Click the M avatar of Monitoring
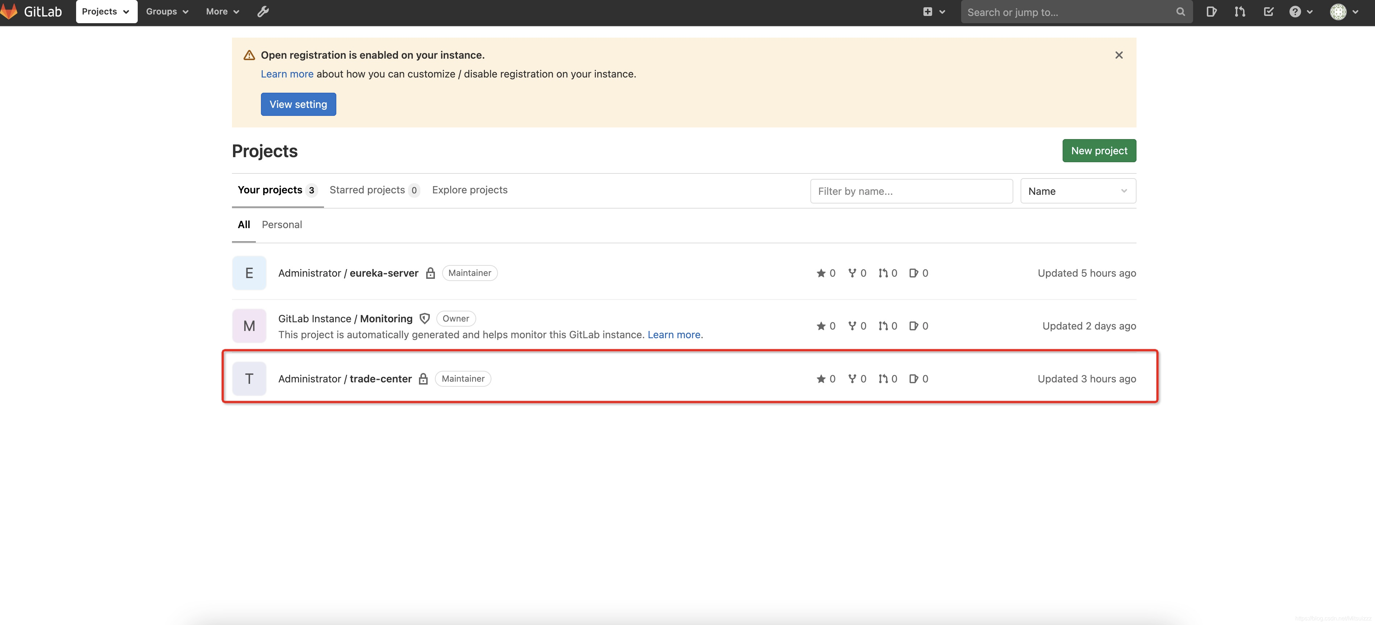The image size is (1375, 625). [249, 326]
